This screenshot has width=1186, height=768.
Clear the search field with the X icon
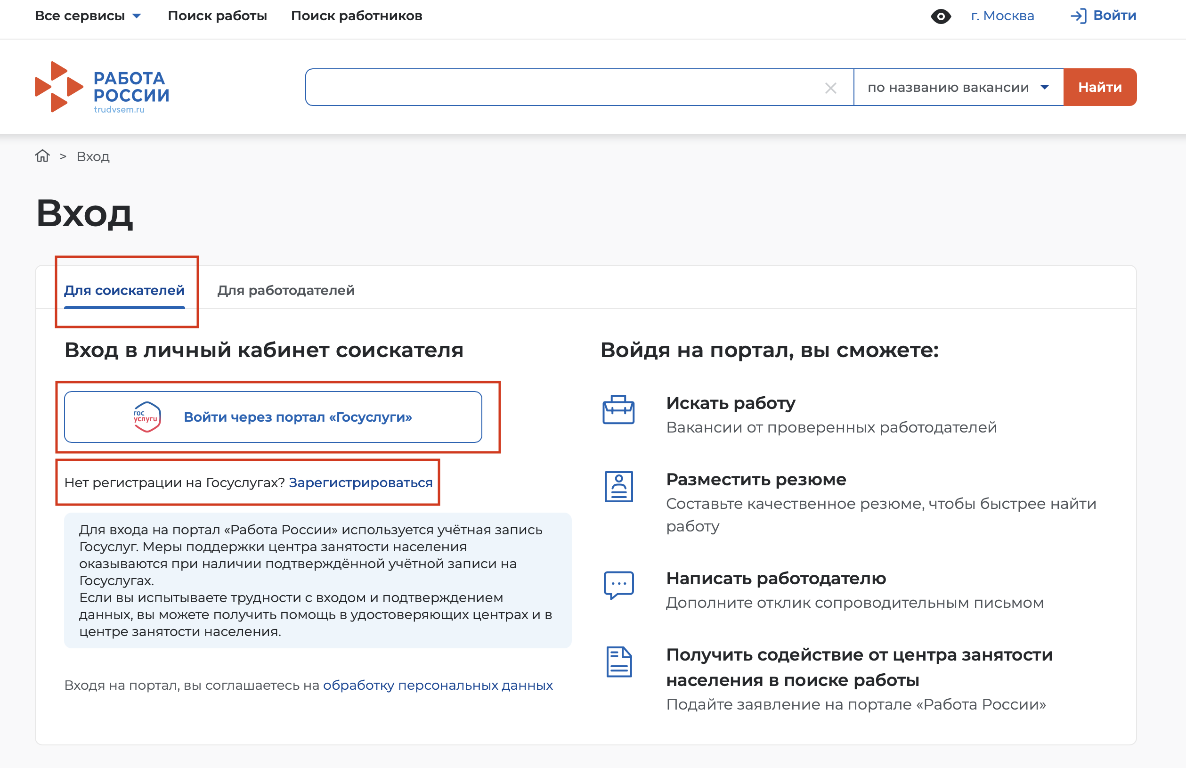point(830,88)
